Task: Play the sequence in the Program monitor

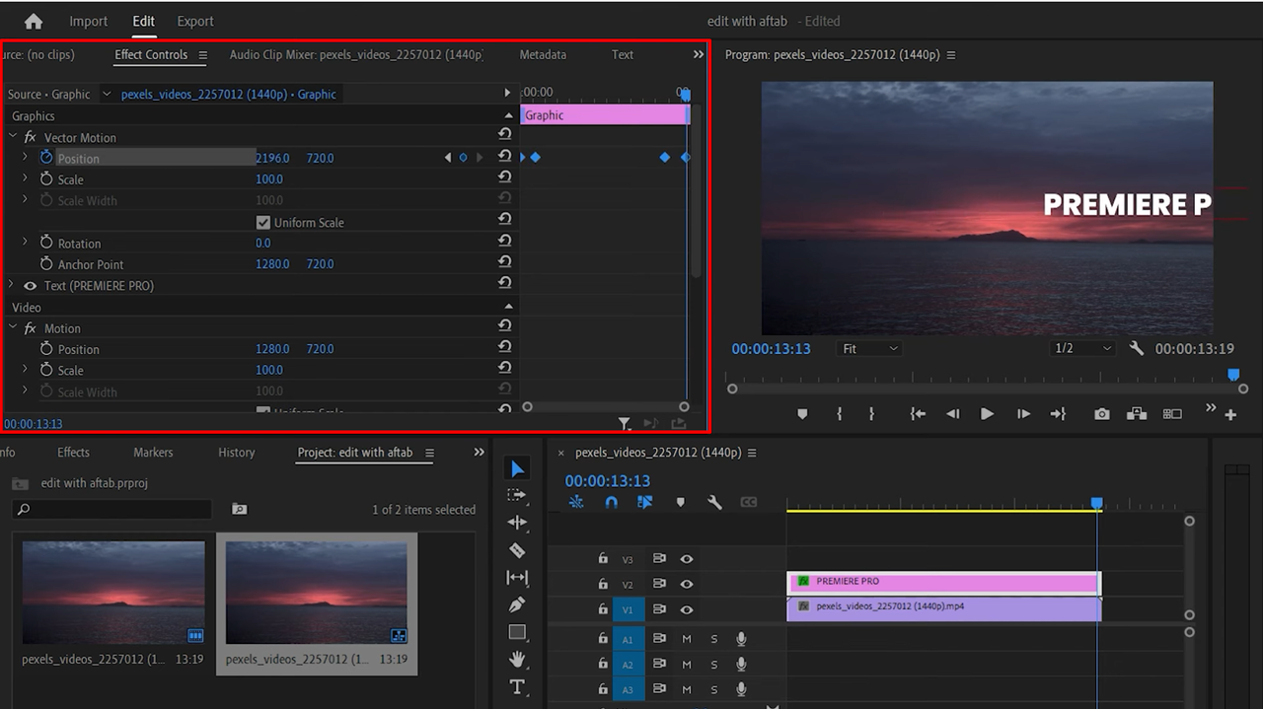Action: tap(987, 414)
